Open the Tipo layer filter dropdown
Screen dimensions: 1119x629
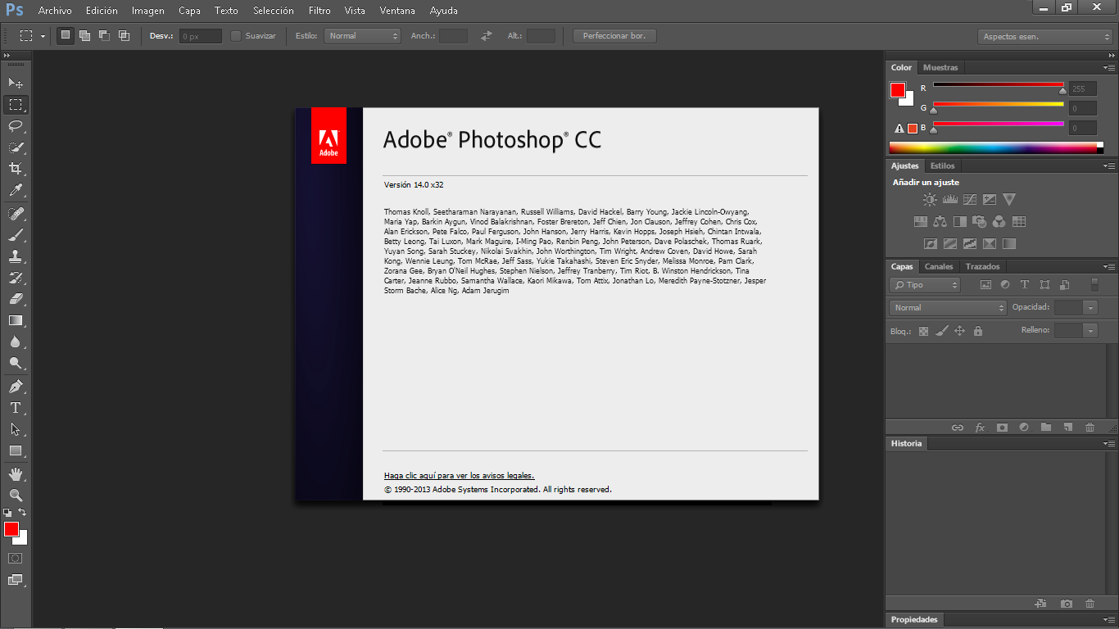[925, 285]
